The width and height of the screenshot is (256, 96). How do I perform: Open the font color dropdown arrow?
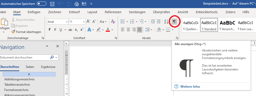(x=112, y=30)
